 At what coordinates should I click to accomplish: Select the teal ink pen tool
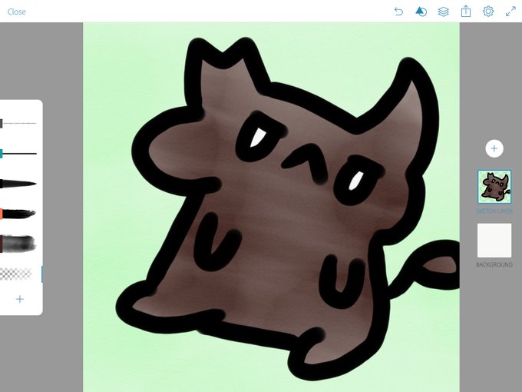click(x=18, y=154)
